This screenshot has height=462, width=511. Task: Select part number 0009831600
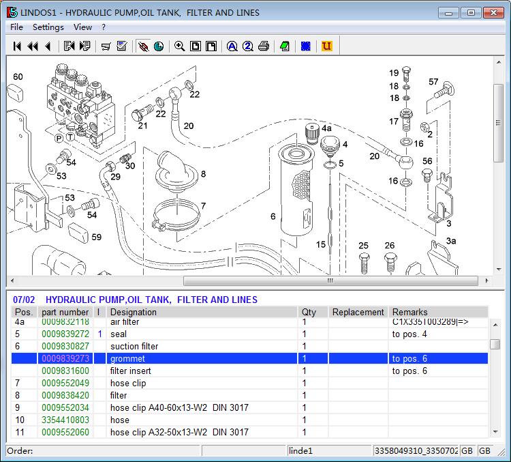65,371
